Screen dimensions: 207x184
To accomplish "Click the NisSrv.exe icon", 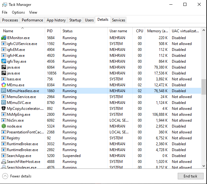I will coord(3,120).
